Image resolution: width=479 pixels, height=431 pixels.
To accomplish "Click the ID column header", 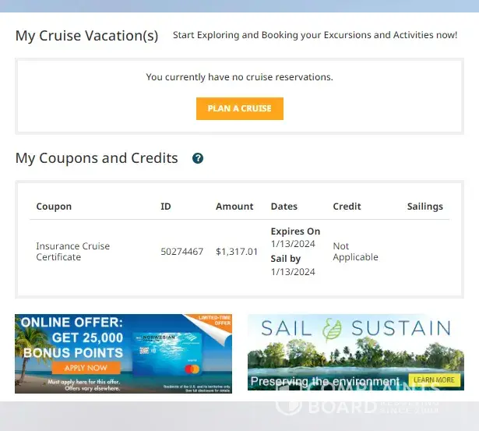I will coord(165,207).
